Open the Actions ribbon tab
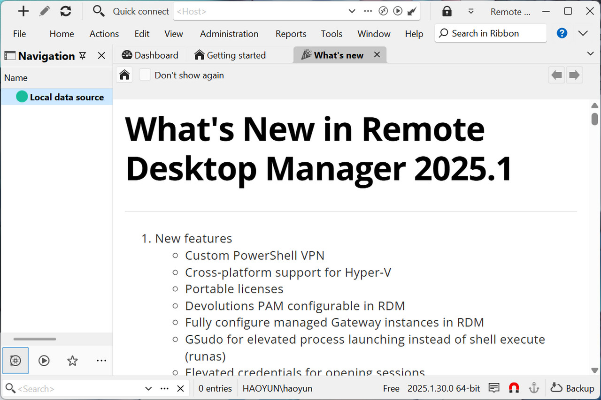 pyautogui.click(x=104, y=34)
